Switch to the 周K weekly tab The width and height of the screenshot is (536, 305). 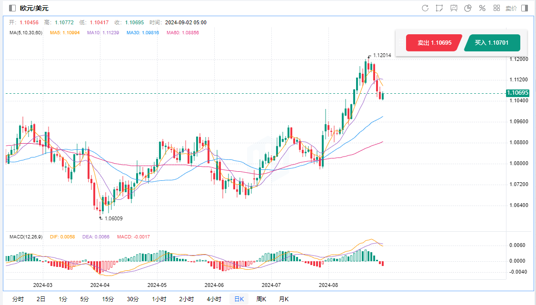point(261,299)
